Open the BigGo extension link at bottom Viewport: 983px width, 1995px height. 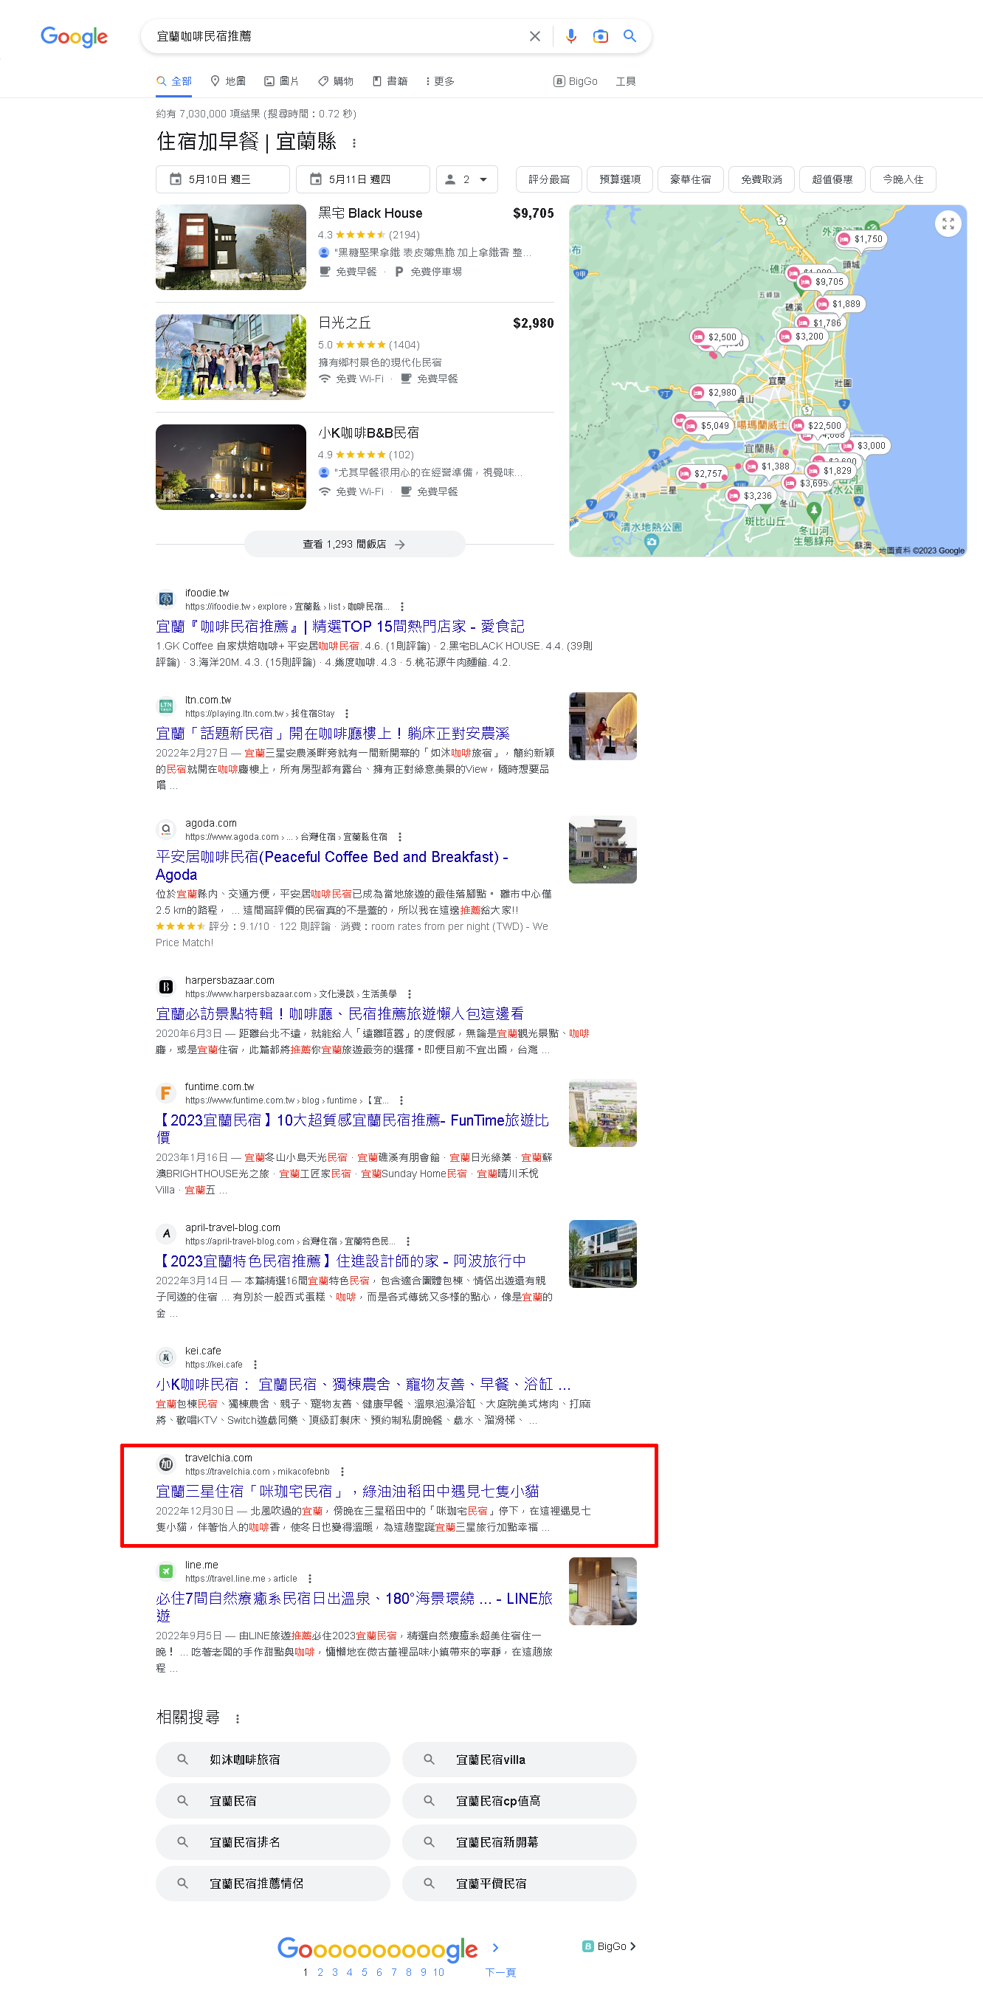(x=609, y=1946)
